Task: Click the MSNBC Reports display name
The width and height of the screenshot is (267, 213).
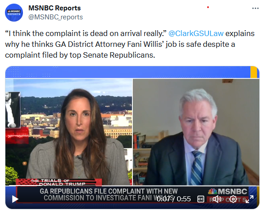Action: pyautogui.click(x=54, y=8)
